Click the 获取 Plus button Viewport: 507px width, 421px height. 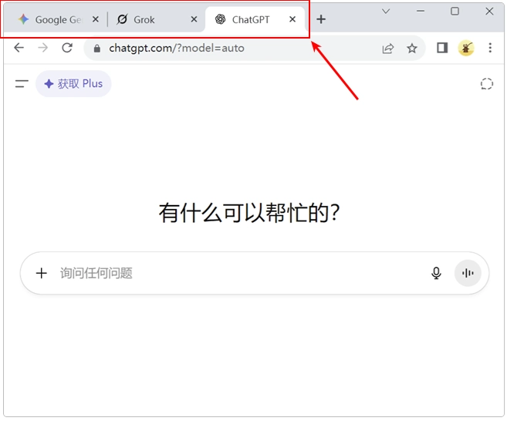pos(73,84)
